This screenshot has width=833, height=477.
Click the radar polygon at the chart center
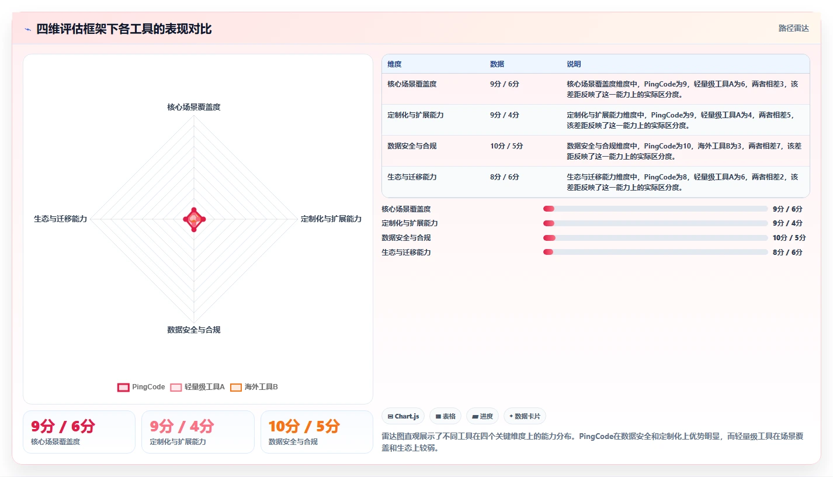click(x=194, y=219)
